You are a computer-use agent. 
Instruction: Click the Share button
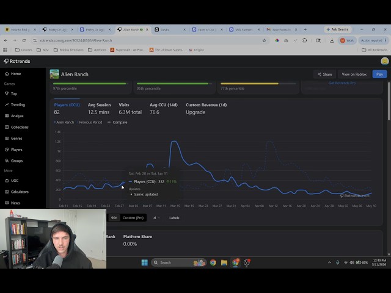(324, 74)
